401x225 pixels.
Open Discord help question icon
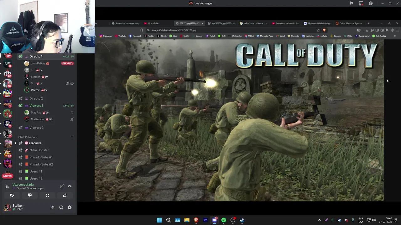(x=371, y=3)
